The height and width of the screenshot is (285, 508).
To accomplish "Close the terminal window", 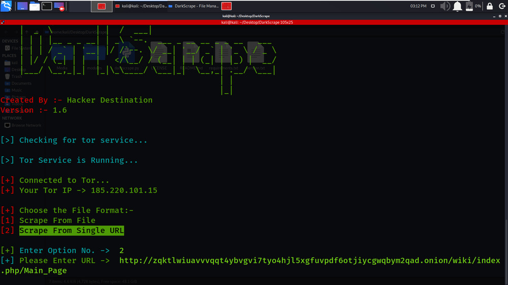I will pyautogui.click(x=505, y=16).
